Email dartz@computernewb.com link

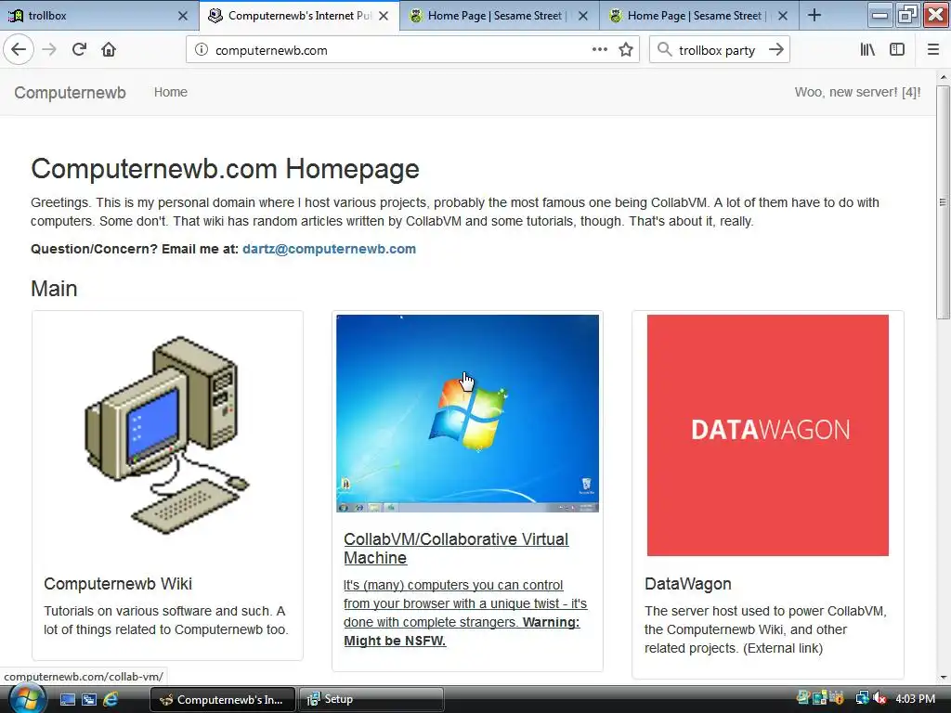pyautogui.click(x=330, y=249)
